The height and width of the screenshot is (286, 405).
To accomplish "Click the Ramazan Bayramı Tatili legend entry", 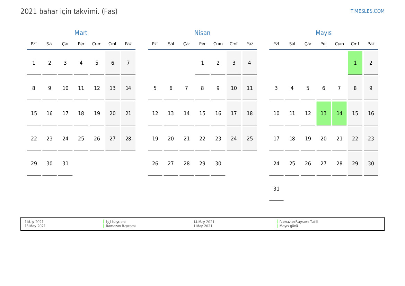I will [x=299, y=222].
